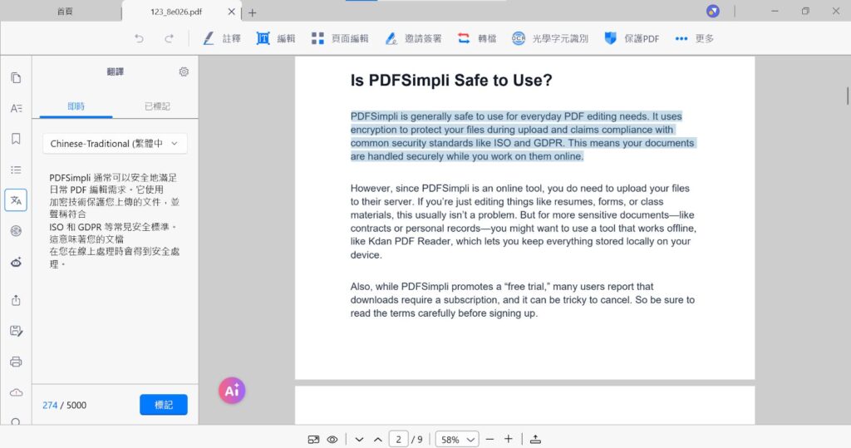Open the globe-like sidebar icon

point(16,231)
